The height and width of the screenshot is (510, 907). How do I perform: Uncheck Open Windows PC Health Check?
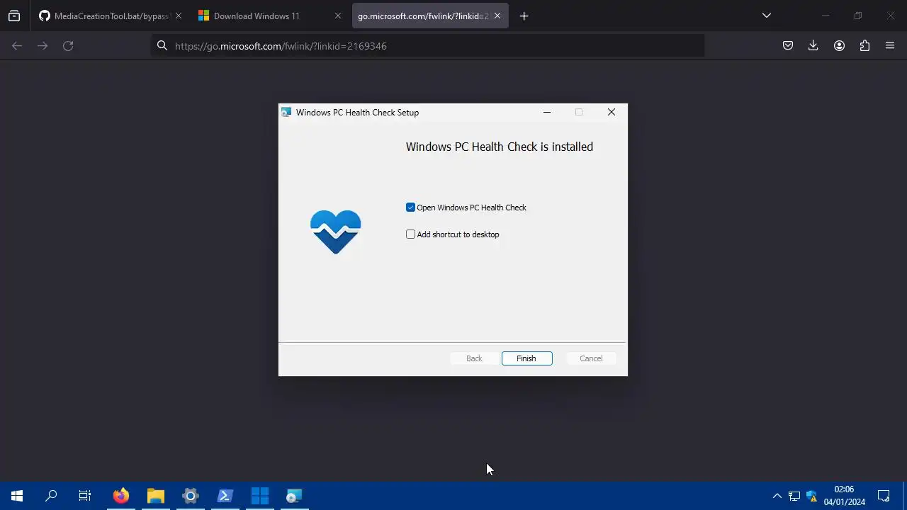pyautogui.click(x=410, y=208)
